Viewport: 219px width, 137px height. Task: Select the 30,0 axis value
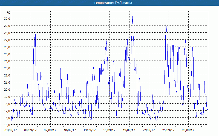7,18
